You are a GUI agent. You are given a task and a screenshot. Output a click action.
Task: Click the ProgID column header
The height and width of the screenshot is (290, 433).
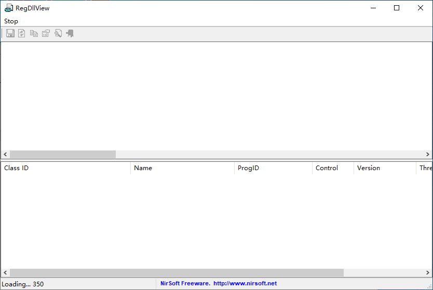(x=273, y=168)
